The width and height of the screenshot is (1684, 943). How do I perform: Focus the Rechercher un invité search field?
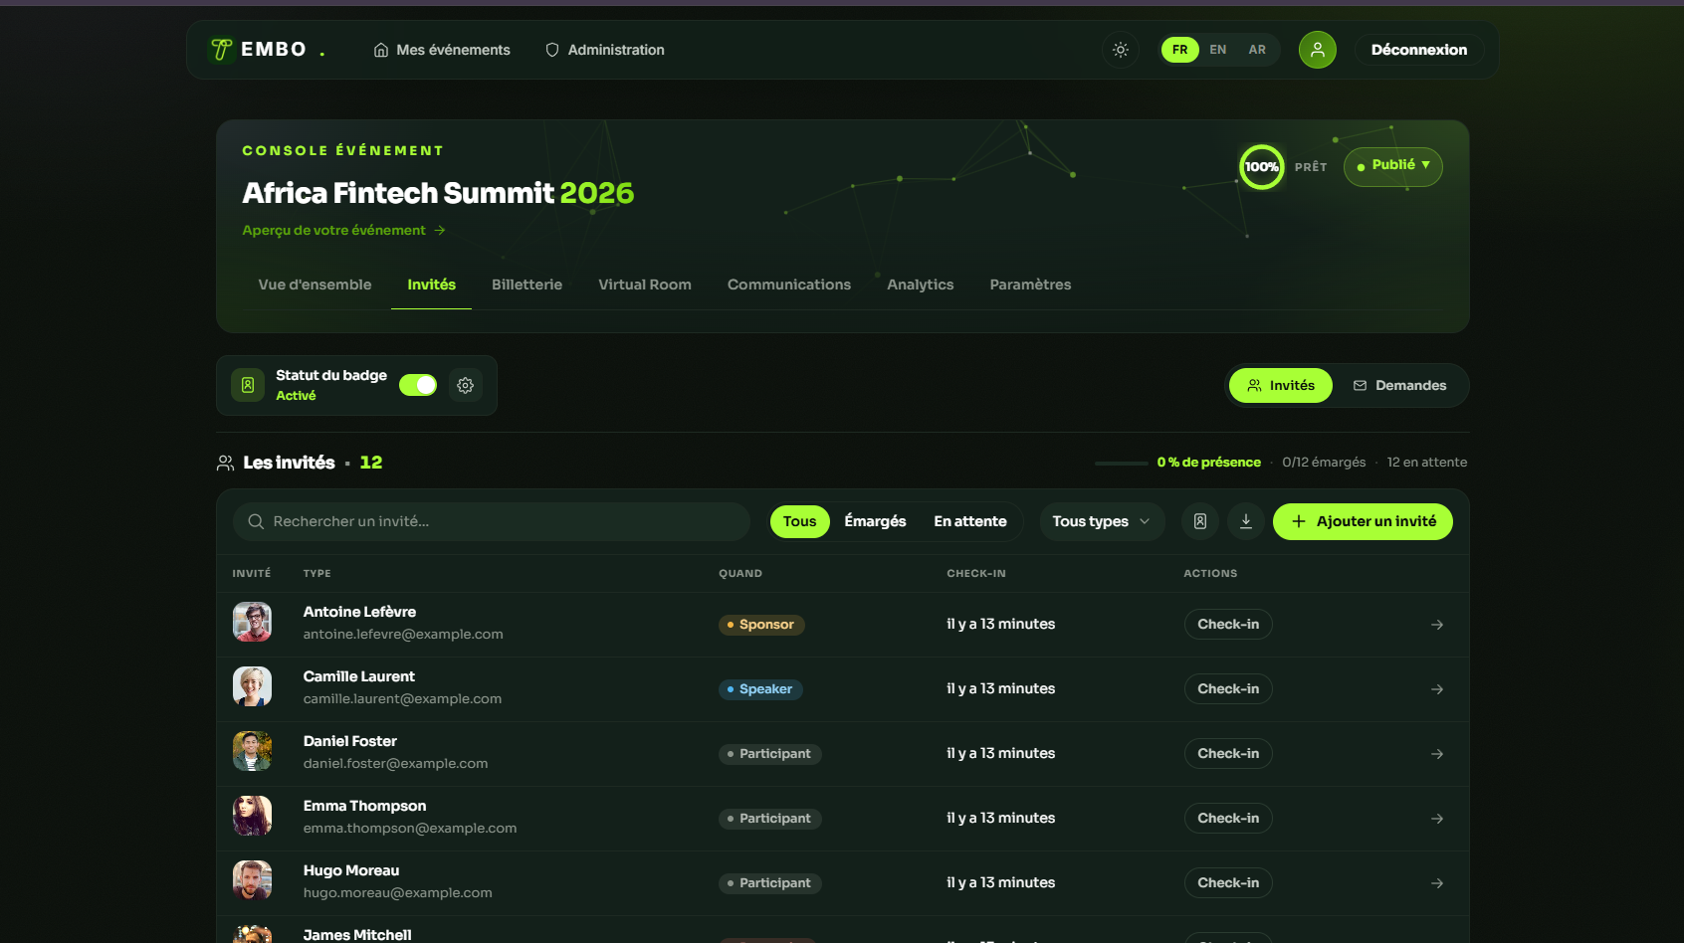click(492, 521)
